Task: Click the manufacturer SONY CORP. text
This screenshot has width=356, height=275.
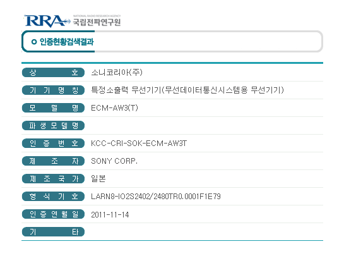Action: click(x=114, y=161)
